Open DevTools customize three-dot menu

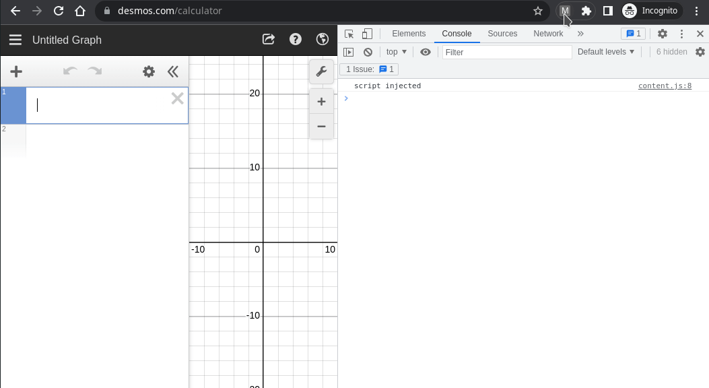click(681, 34)
